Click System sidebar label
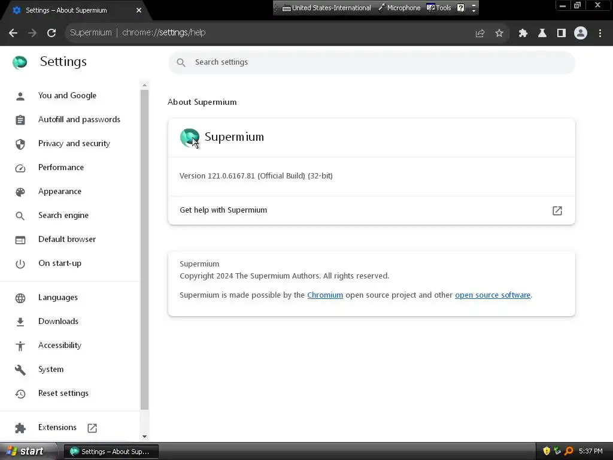613x460 pixels. (x=51, y=369)
